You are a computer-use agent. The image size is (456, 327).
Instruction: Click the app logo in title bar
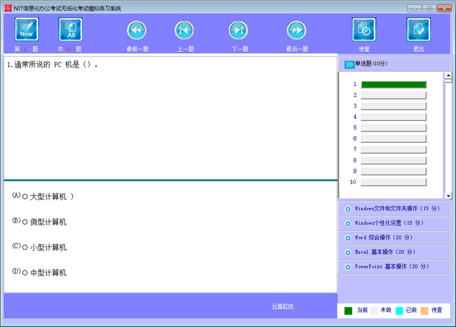point(8,8)
